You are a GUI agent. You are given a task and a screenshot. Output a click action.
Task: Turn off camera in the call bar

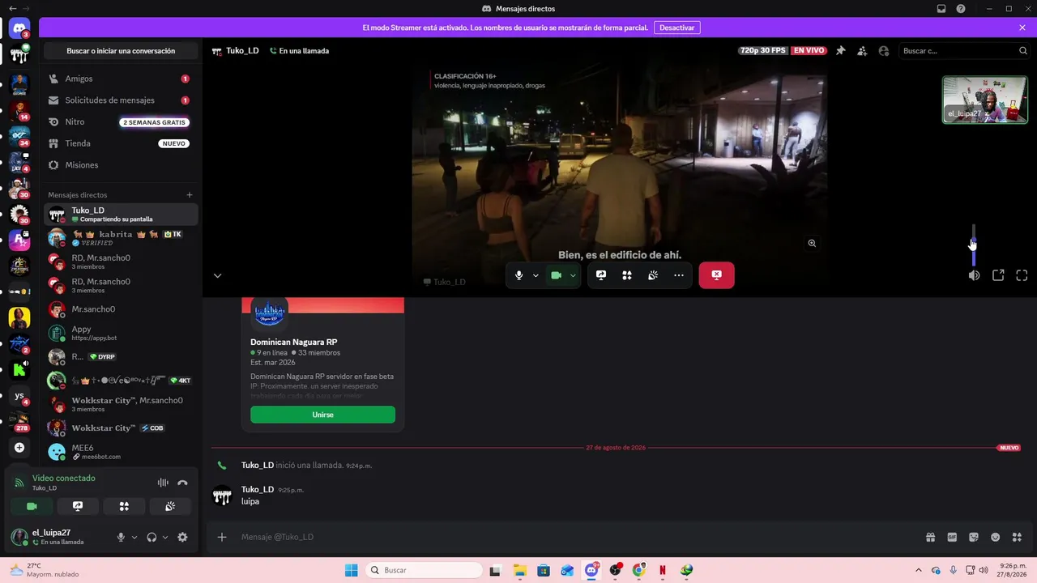pyautogui.click(x=556, y=275)
